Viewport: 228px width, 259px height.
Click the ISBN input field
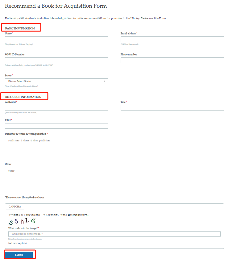(56, 126)
